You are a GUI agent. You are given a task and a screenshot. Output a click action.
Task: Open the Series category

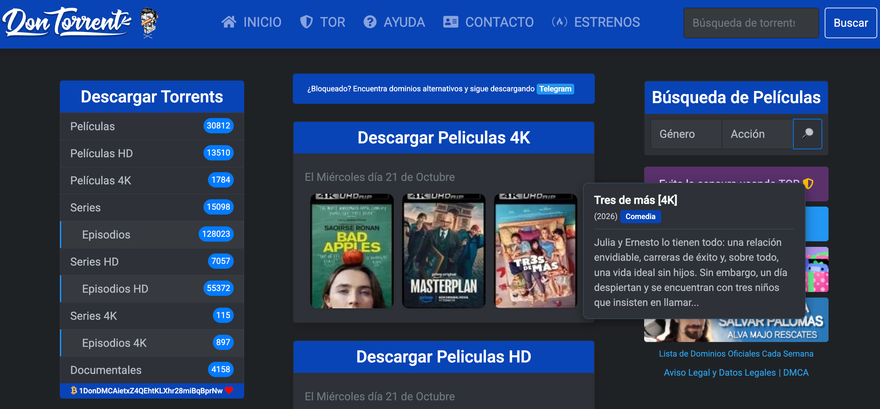coord(152,208)
